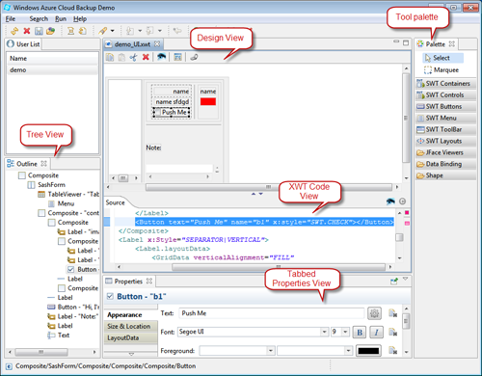Screen dimensions: 482x376
Task: Click the red delete icon in design editor toolbar
Action: click(146, 57)
